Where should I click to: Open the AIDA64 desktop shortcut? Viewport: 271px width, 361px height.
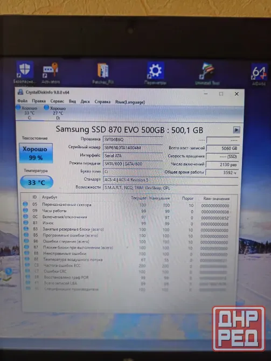tap(259, 74)
